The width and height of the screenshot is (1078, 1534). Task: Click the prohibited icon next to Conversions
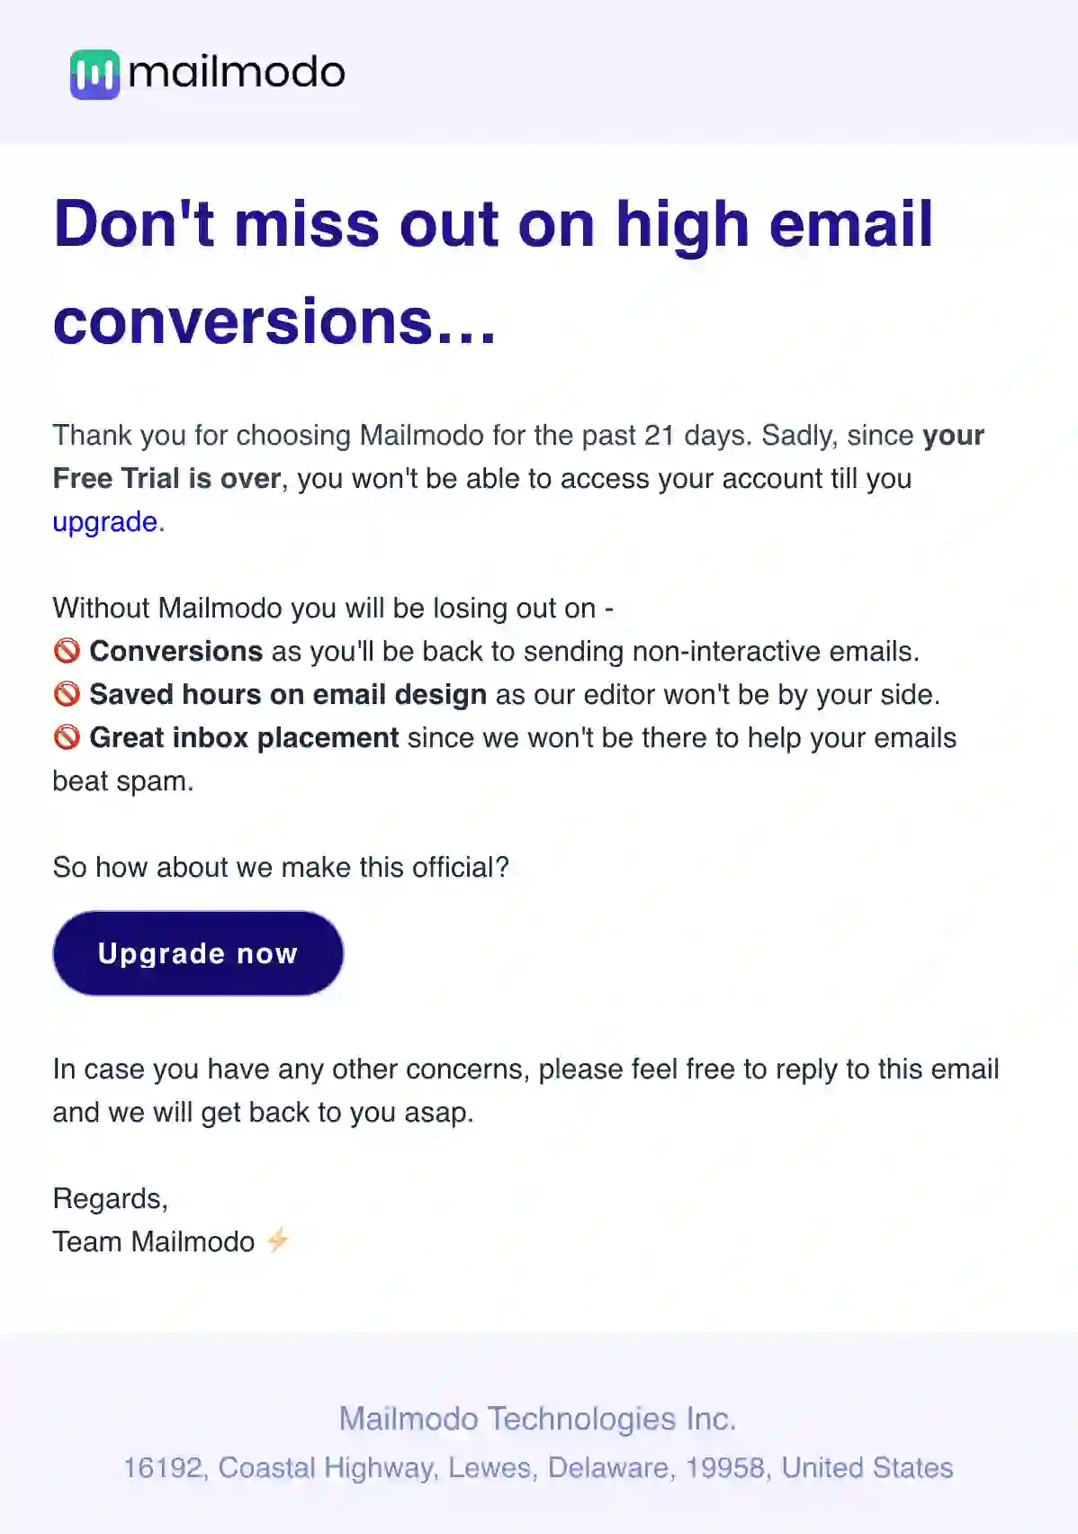[67, 651]
